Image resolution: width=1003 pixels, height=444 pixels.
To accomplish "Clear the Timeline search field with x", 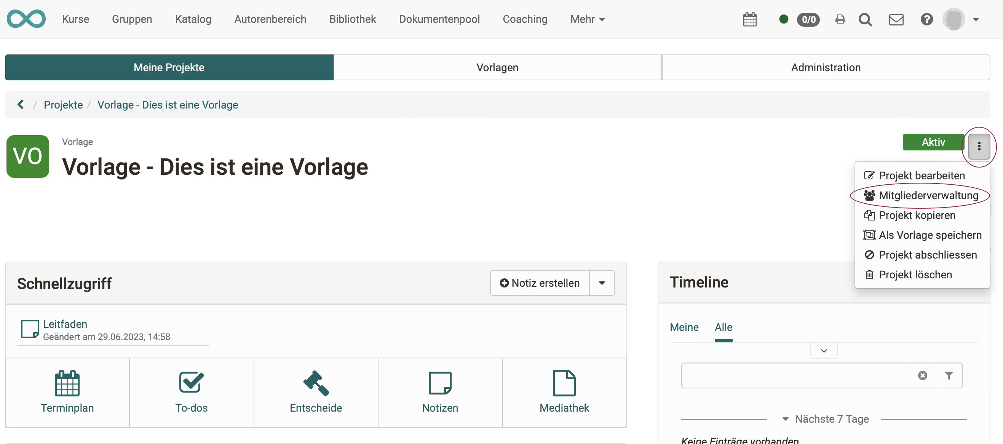I will 922,375.
